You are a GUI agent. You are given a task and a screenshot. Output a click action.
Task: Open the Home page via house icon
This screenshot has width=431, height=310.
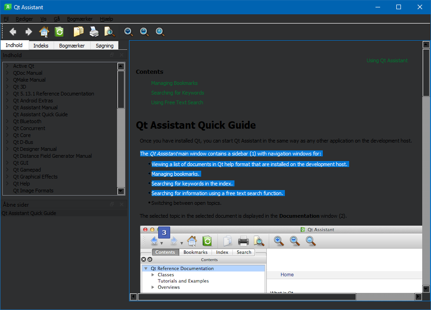point(44,32)
